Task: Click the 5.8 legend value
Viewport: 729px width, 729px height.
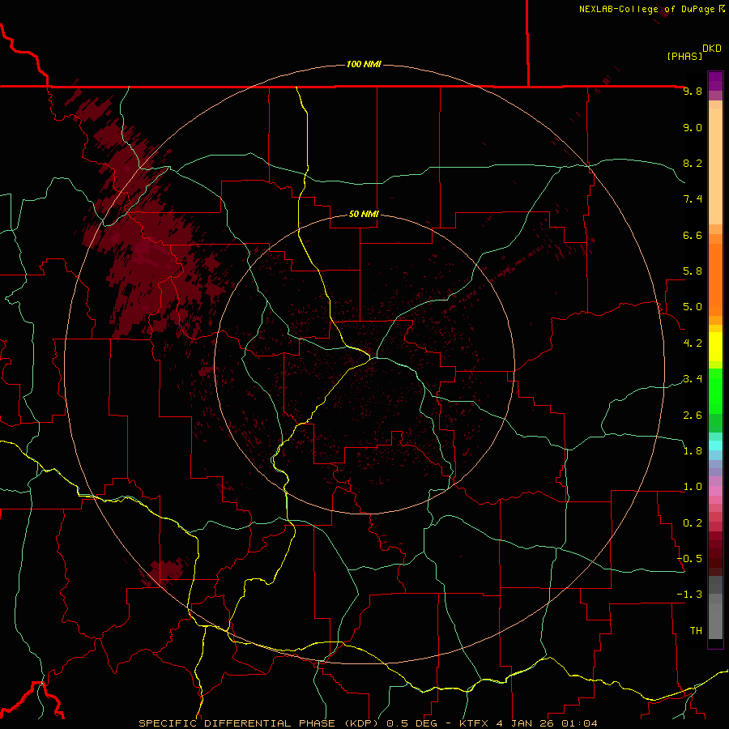Action: (x=693, y=271)
